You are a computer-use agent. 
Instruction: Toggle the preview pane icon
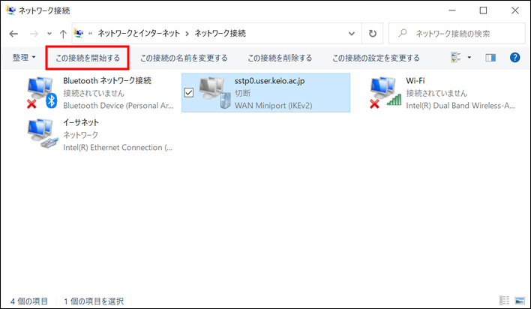click(491, 58)
